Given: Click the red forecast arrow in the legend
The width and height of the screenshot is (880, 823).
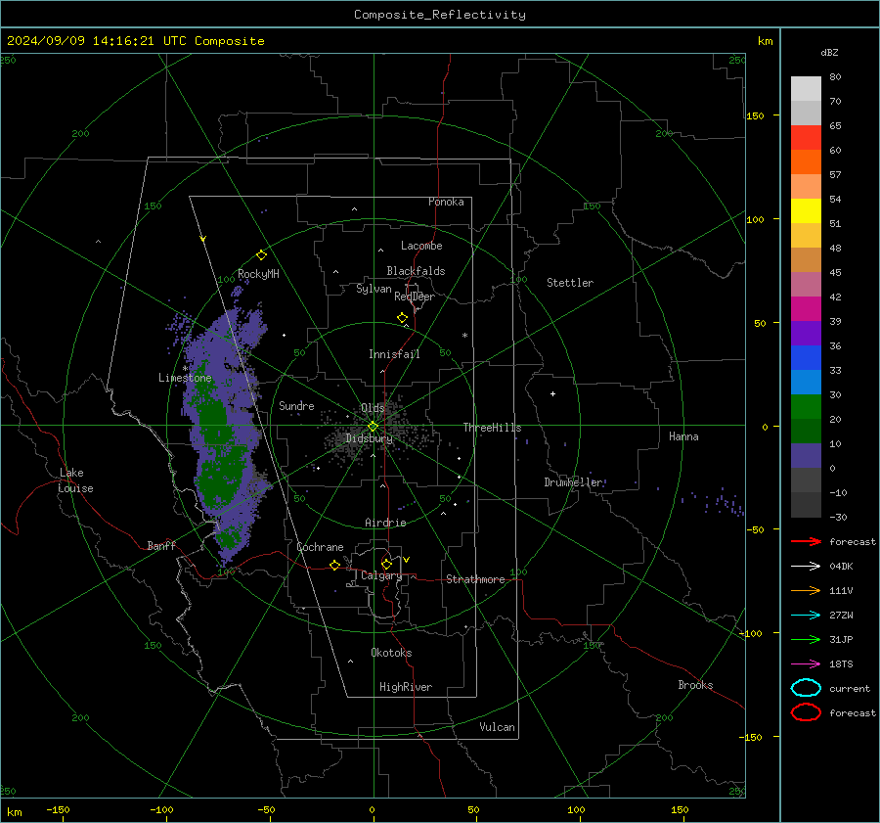Looking at the screenshot, I should [806, 541].
